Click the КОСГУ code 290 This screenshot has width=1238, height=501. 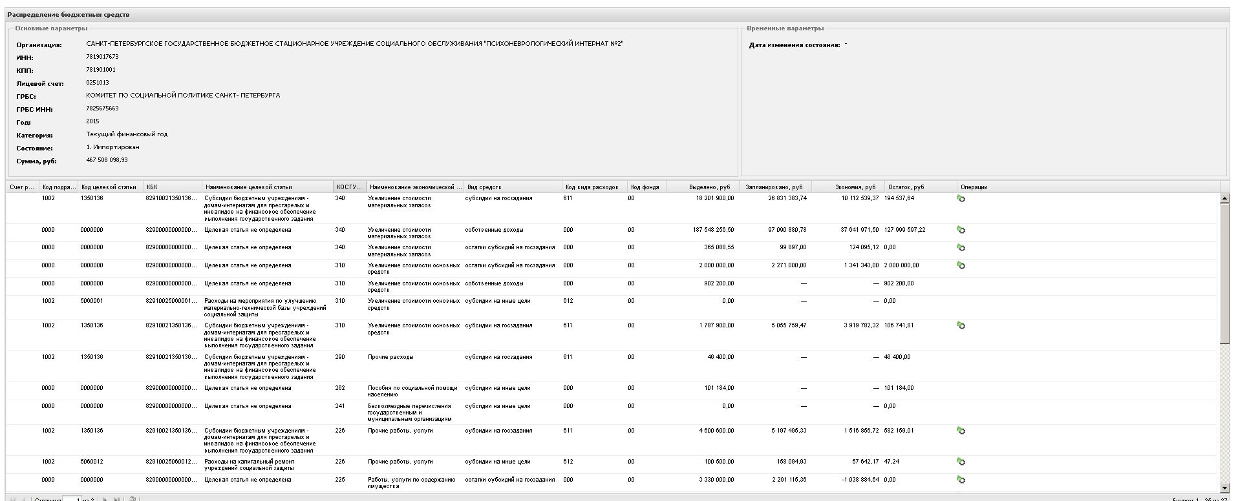[x=341, y=357]
